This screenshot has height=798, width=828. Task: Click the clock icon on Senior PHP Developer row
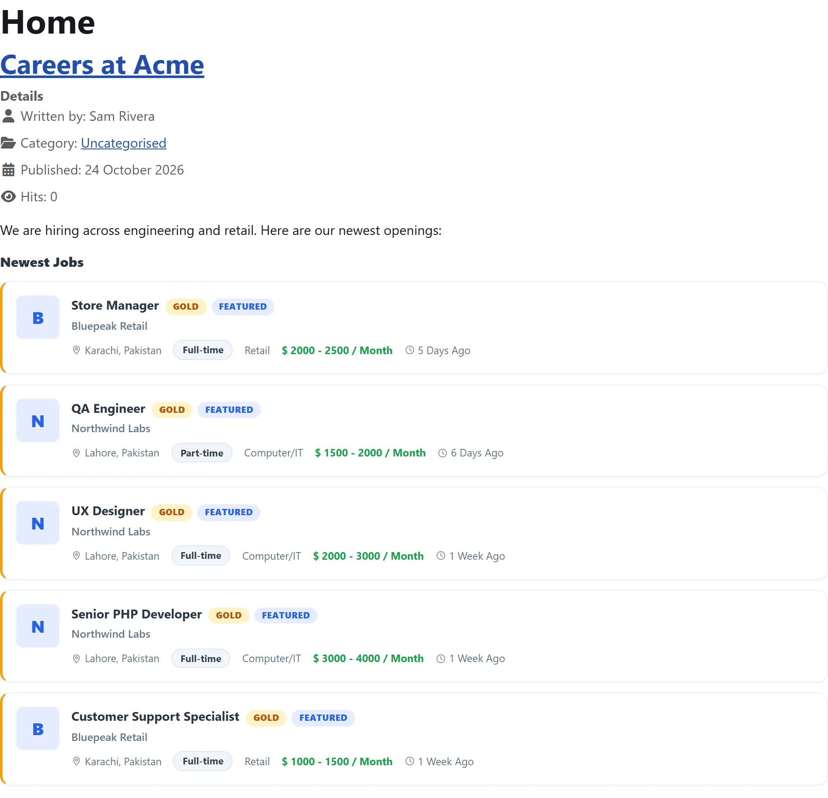click(441, 659)
